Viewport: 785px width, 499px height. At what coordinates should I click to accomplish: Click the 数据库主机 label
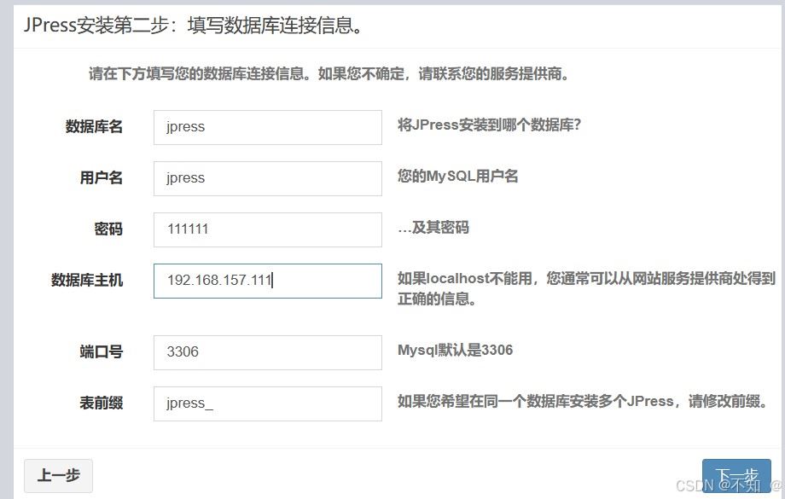(x=87, y=281)
